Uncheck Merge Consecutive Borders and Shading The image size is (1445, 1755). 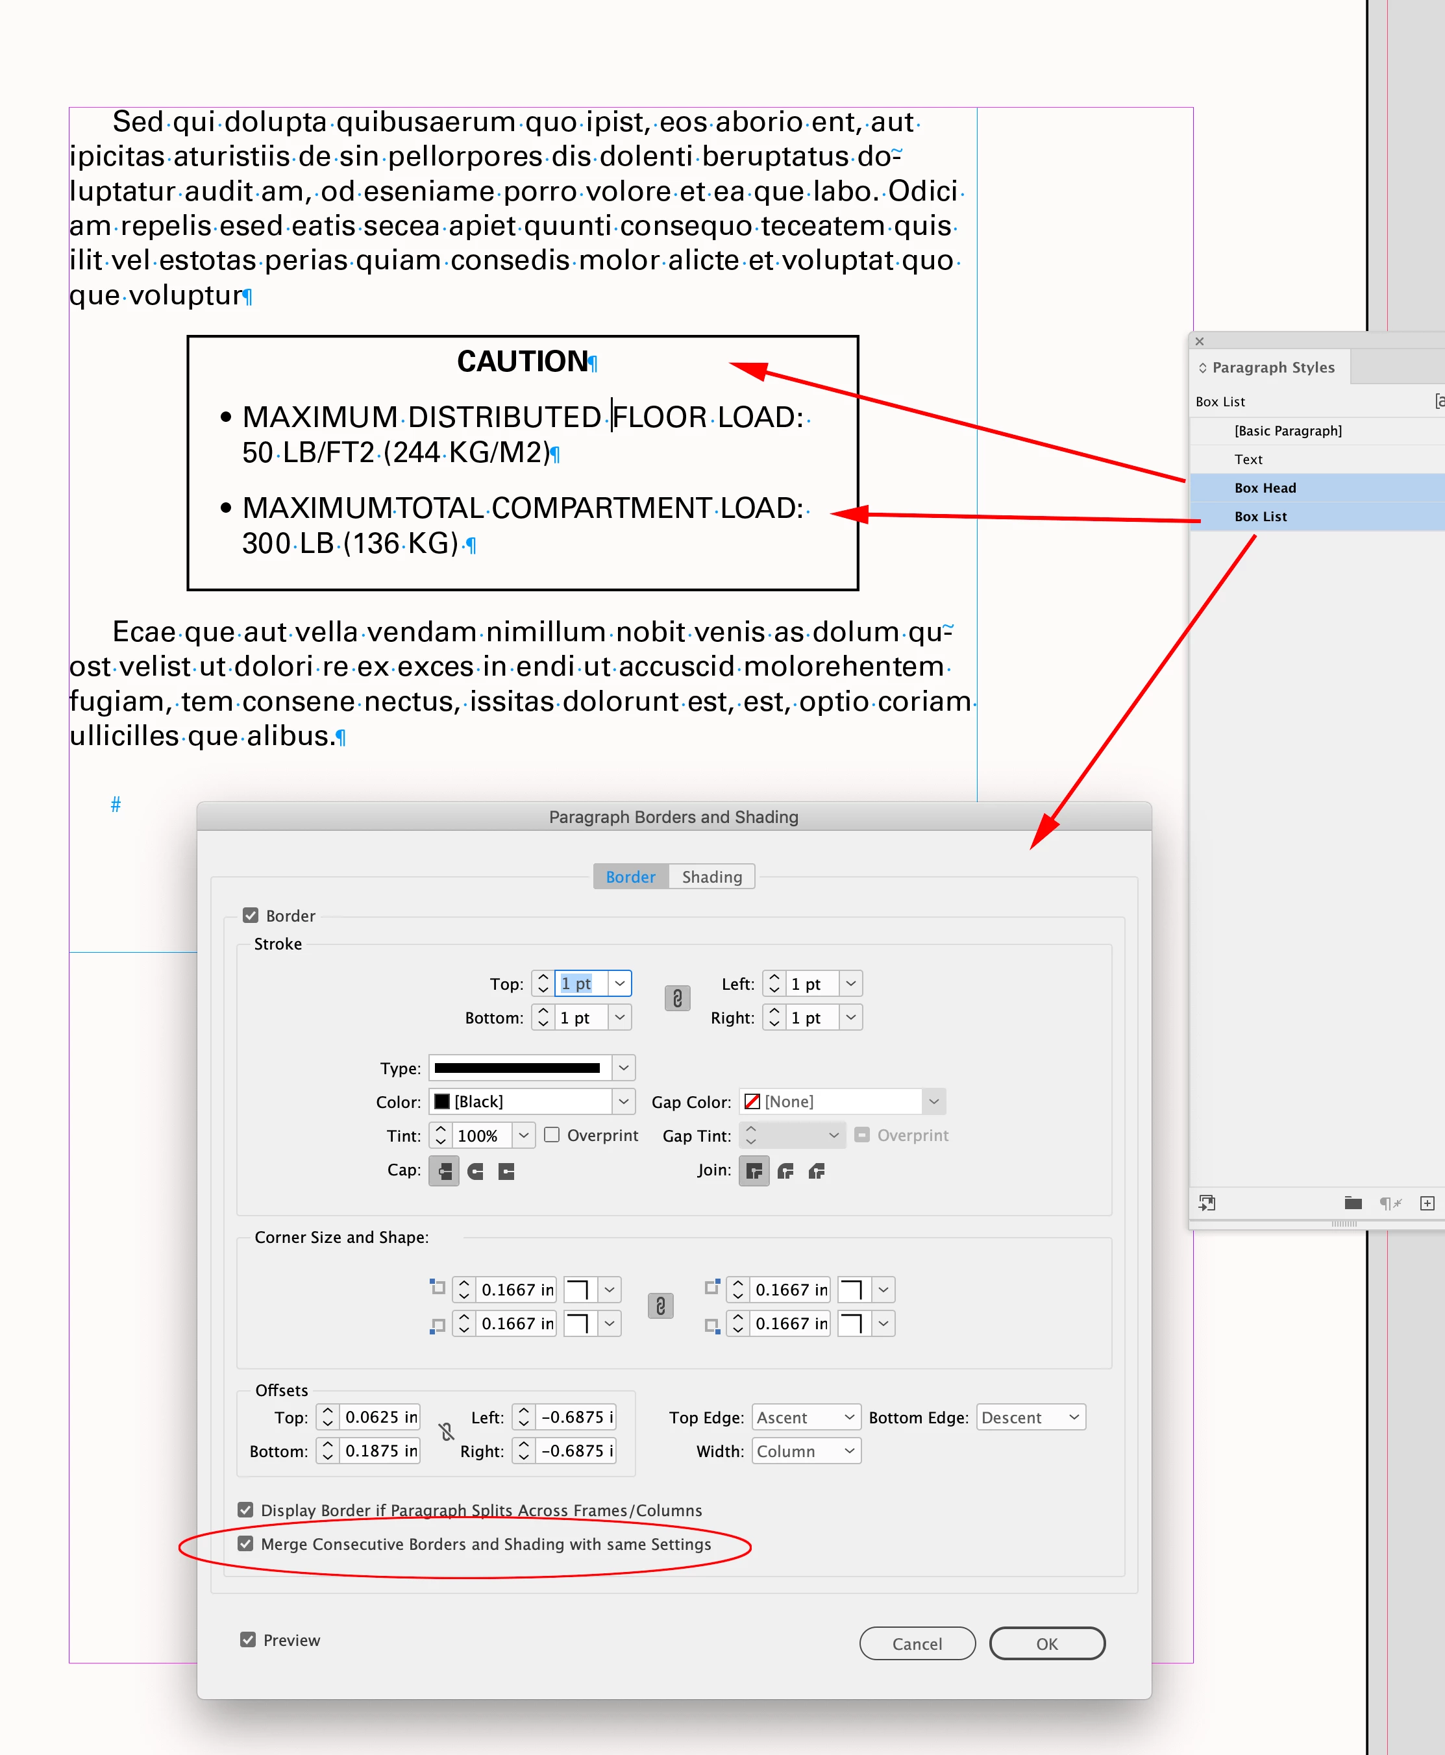[x=245, y=1543]
